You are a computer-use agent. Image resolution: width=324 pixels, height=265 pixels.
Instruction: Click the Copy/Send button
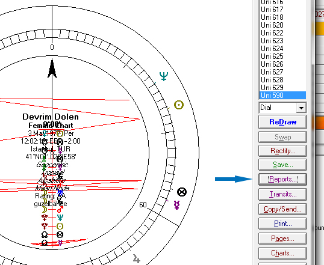coord(282,209)
